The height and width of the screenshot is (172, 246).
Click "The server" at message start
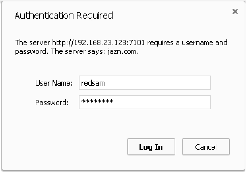click(32, 42)
